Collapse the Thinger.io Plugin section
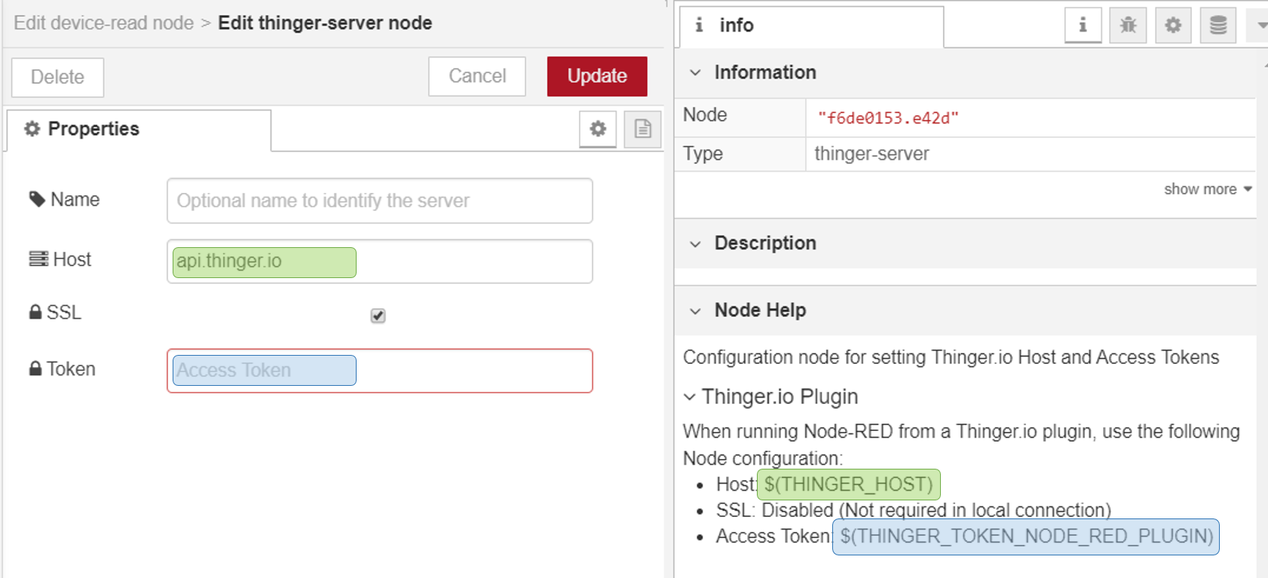Viewport: 1268px width, 578px height. [x=690, y=396]
